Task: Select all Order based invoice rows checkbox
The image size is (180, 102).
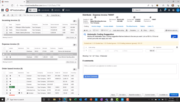Action: click(4, 73)
